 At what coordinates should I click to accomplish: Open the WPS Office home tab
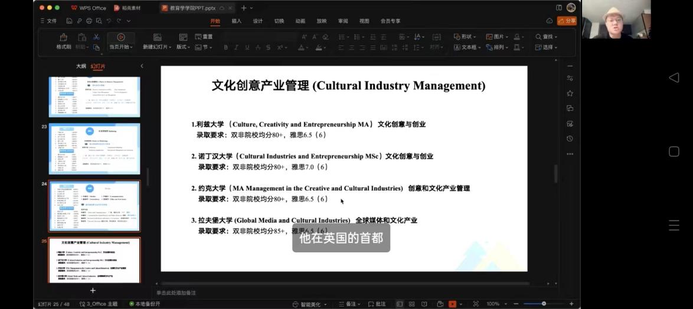[x=89, y=8]
